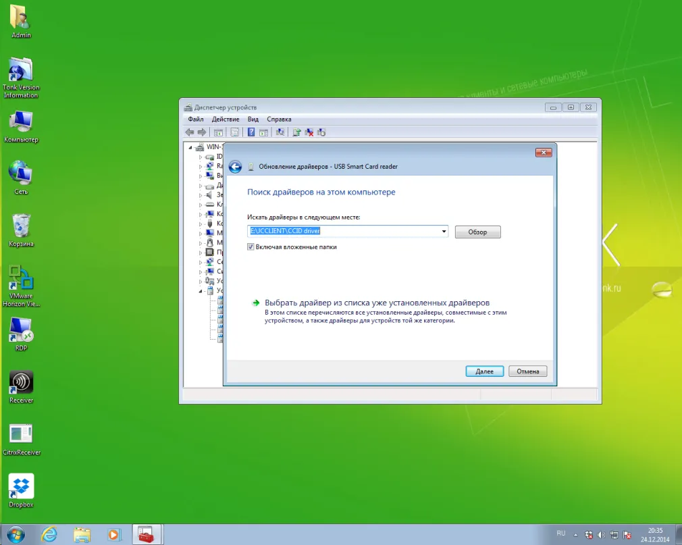
Task: Go back using the wizard's blue back arrow
Action: 235,167
